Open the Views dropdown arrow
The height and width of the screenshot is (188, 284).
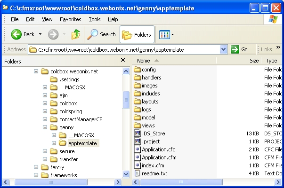(172, 34)
